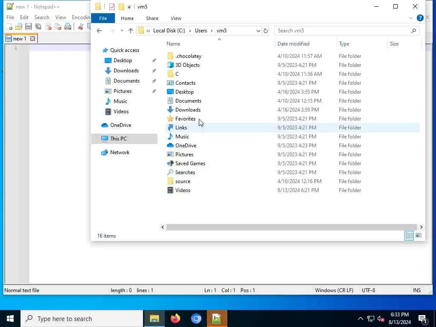Click Notepad++ New file toolbar icon

(x=9, y=27)
